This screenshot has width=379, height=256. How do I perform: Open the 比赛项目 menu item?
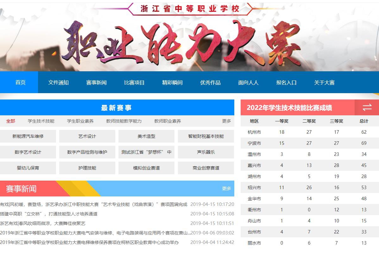(x=134, y=82)
